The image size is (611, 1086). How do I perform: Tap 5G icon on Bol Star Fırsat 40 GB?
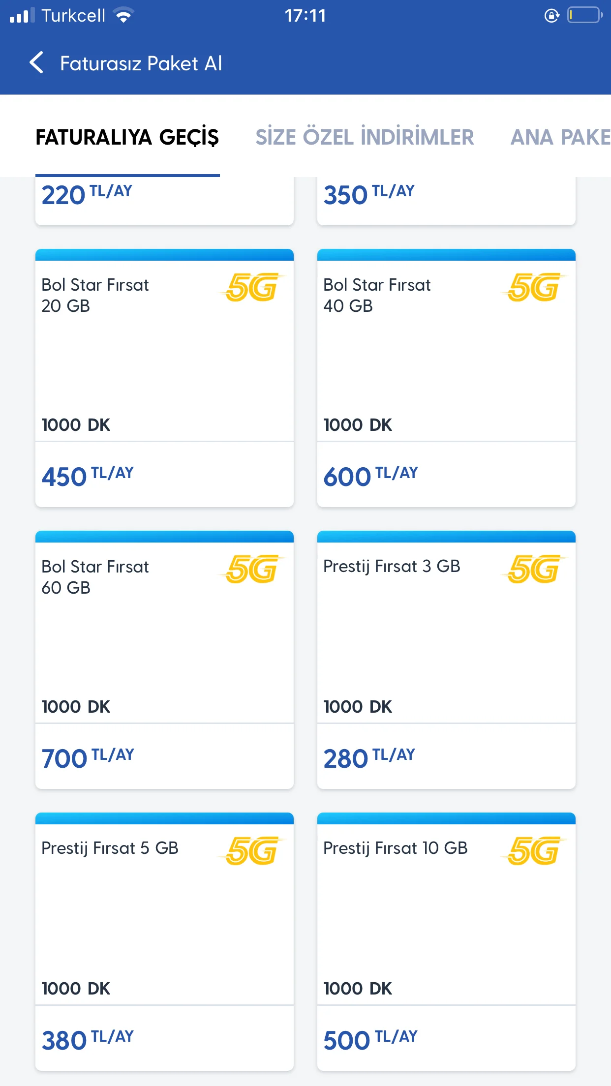pyautogui.click(x=533, y=287)
